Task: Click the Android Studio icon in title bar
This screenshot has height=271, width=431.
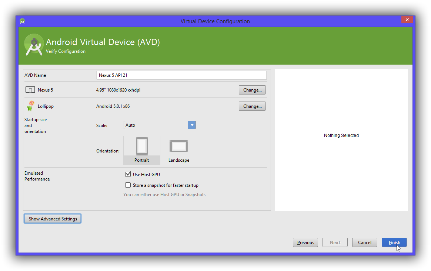Action: [x=22, y=21]
